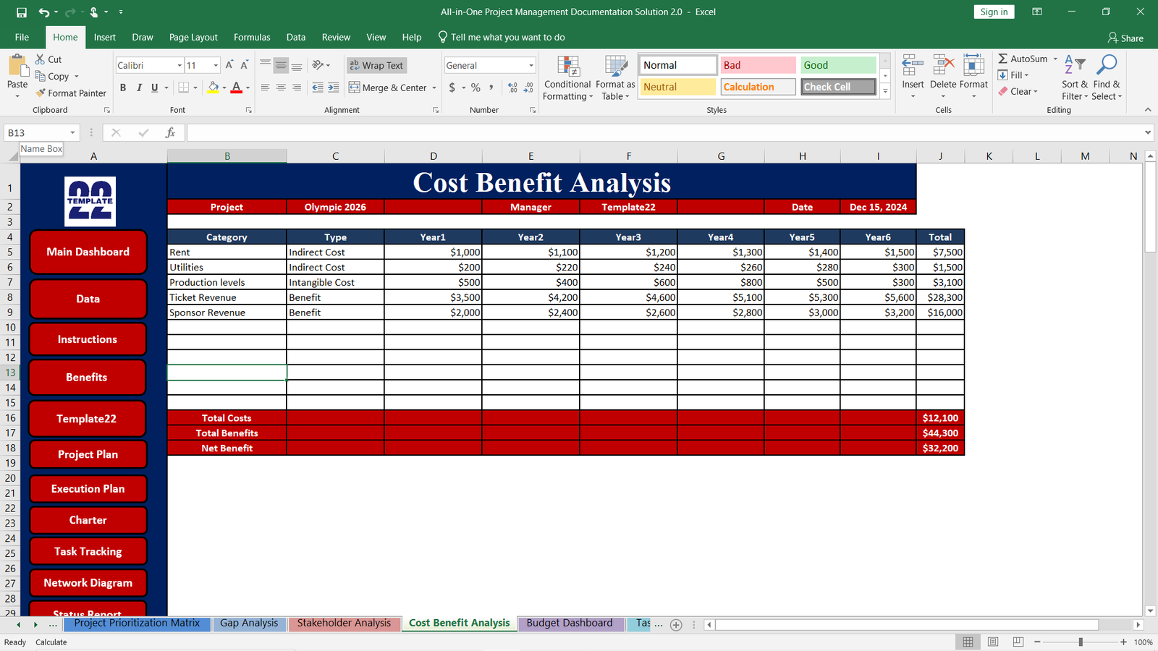Expand the Name Box dropdown arrow
The width and height of the screenshot is (1158, 651).
[72, 132]
